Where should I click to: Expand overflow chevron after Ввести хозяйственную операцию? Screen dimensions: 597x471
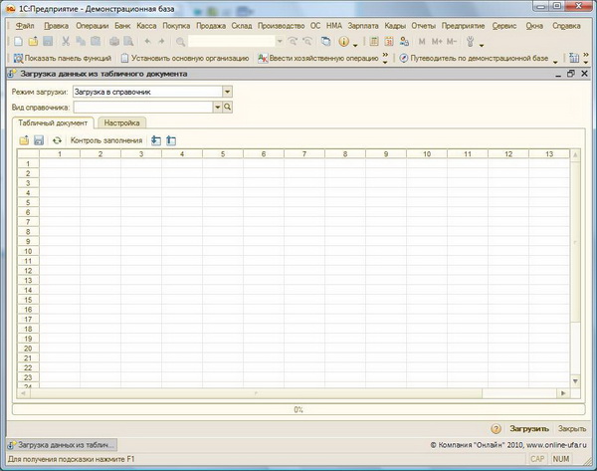point(385,58)
